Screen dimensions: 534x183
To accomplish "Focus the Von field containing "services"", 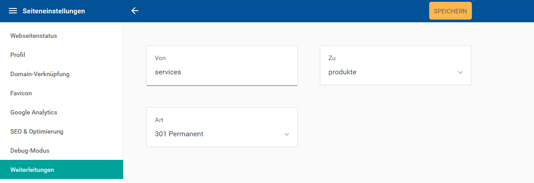I will (x=222, y=72).
